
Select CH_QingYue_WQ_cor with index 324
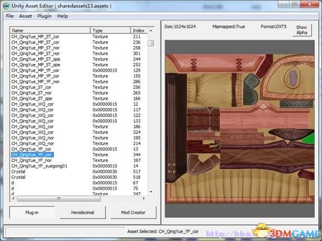pos(79,132)
